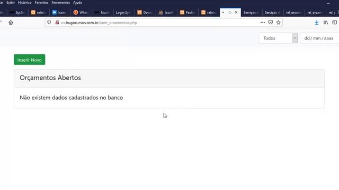Open the Ferramentas menu
The image size is (339, 190).
[x=60, y=3]
